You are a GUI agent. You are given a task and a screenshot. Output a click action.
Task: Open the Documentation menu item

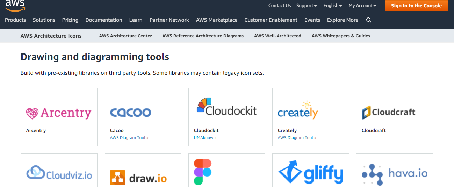click(x=104, y=20)
